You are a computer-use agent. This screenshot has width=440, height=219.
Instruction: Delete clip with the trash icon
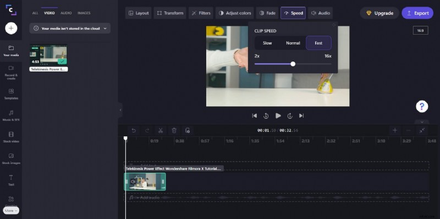coord(174,130)
